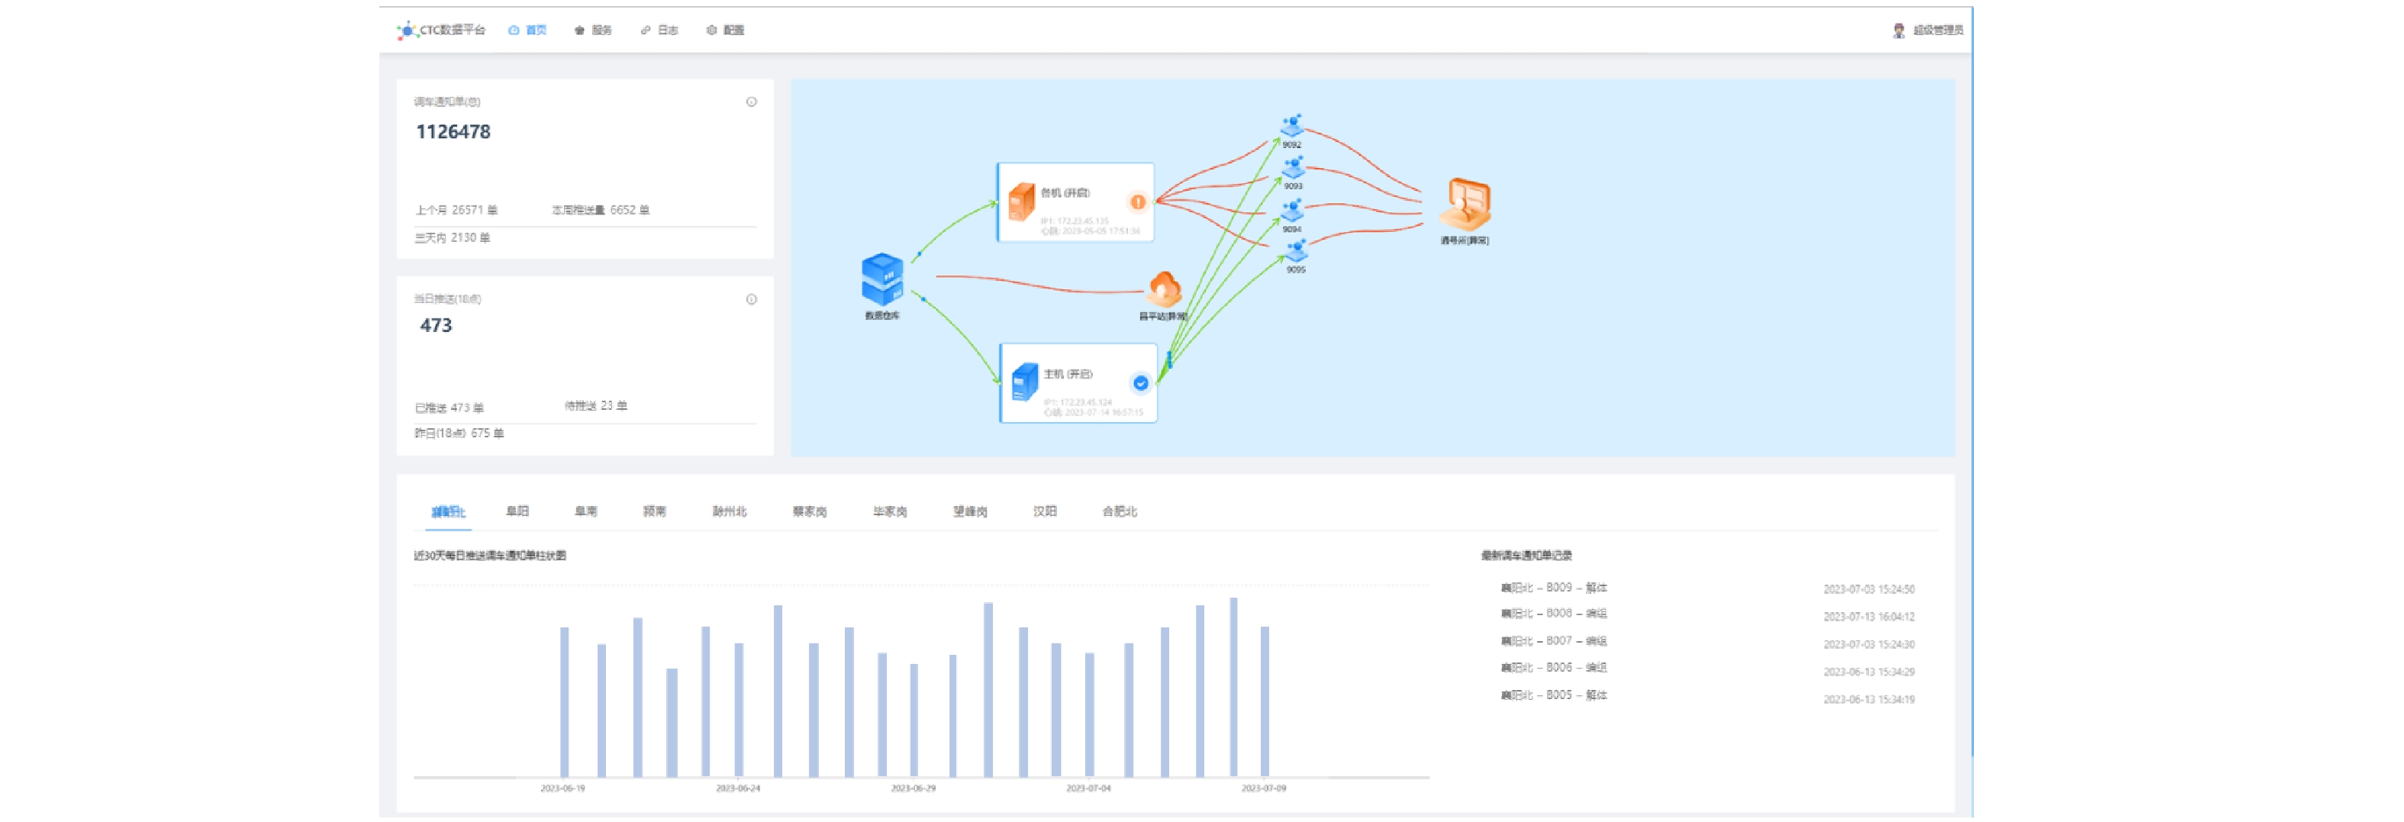Screen dimensions: 2404x822
Task: Click the CTC数据平台 logo icon
Action: click(407, 31)
